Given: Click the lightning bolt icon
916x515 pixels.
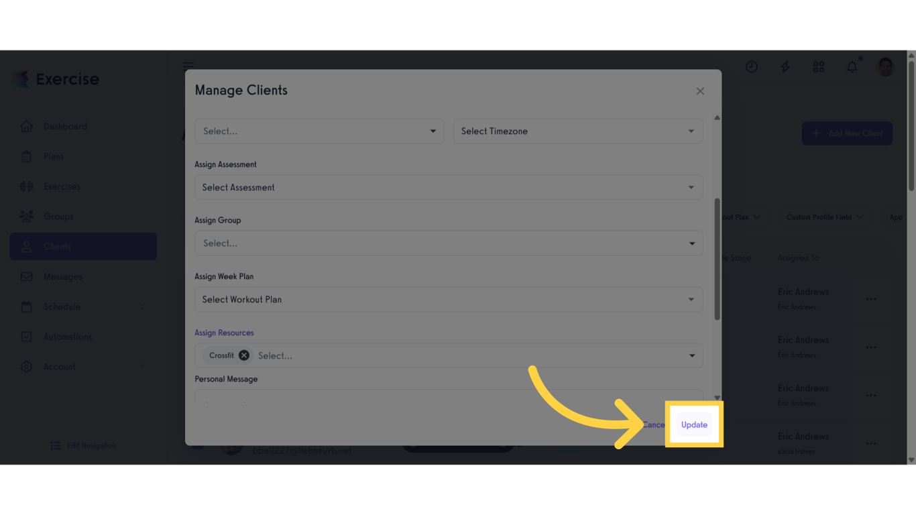Looking at the screenshot, I should 785,67.
